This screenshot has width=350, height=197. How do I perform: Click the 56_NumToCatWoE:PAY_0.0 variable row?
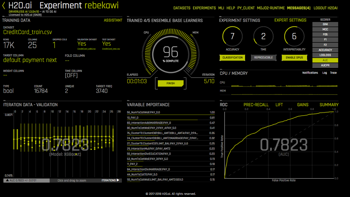coord(171,112)
